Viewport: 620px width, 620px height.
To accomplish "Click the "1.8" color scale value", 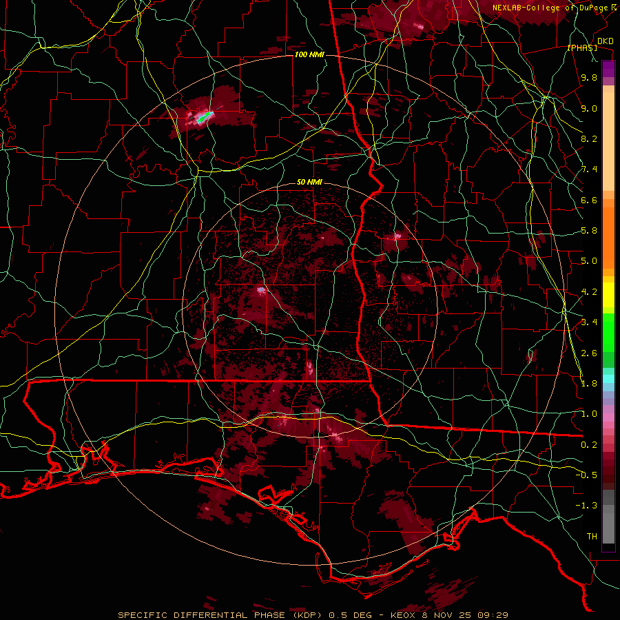I will pos(589,384).
